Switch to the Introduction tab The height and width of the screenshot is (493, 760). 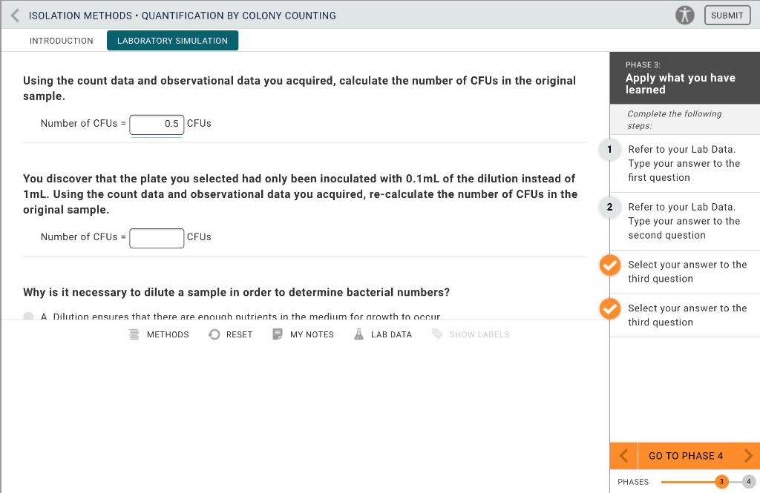(x=61, y=41)
